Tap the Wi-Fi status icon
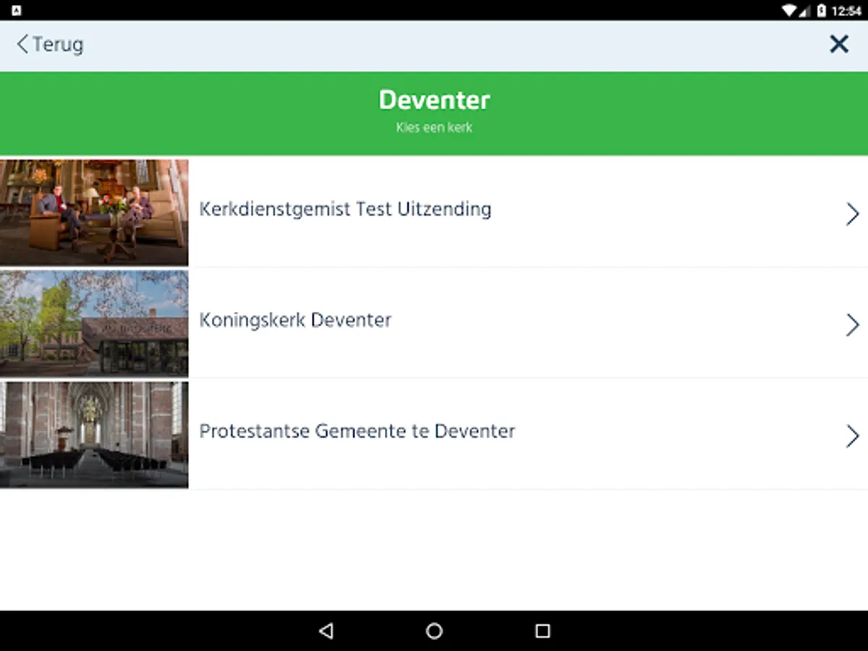This screenshot has width=868, height=651. (x=789, y=10)
